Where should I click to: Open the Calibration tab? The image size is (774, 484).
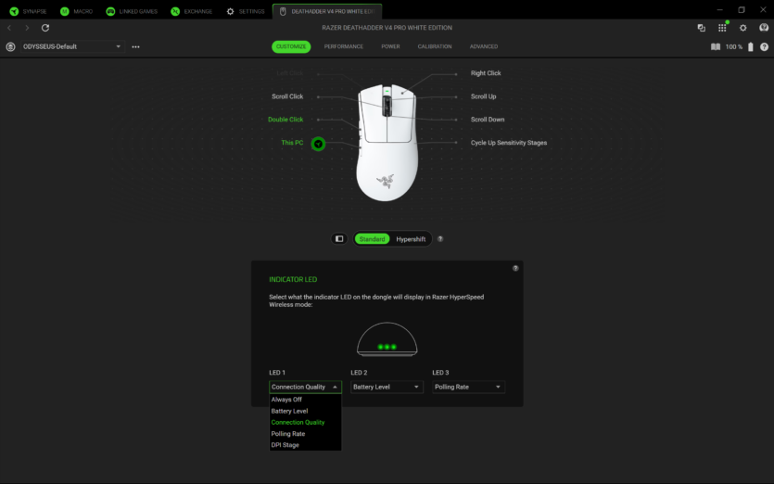pos(435,46)
